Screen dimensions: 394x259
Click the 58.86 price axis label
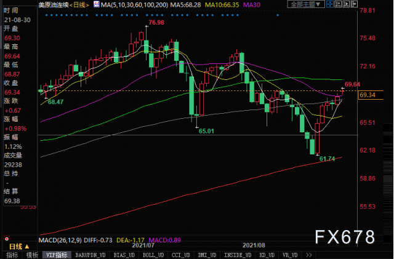[x=368, y=178]
